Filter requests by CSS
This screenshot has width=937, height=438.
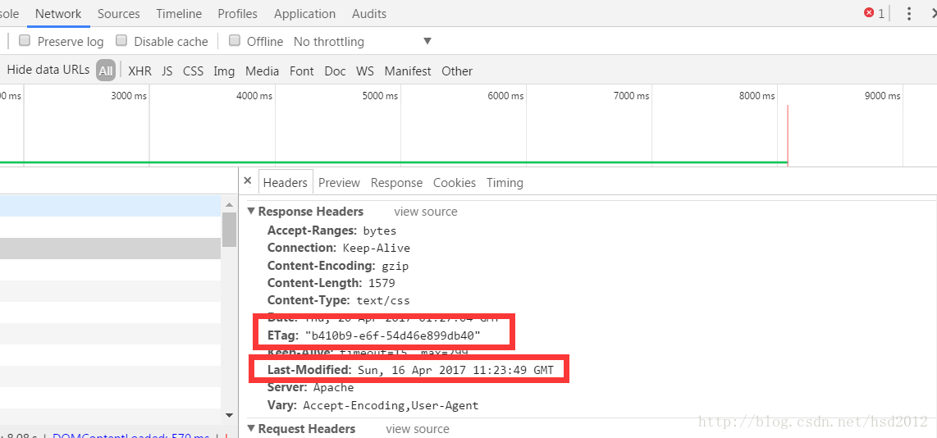[x=193, y=71]
